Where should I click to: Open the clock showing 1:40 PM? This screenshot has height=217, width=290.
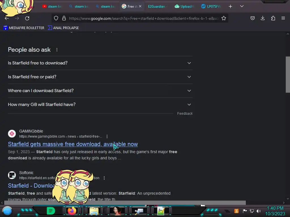pyautogui.click(x=275, y=211)
